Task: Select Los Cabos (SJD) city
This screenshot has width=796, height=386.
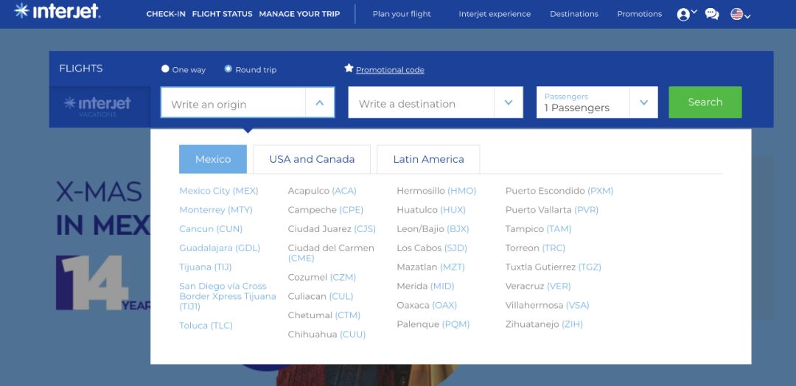Action: click(431, 248)
